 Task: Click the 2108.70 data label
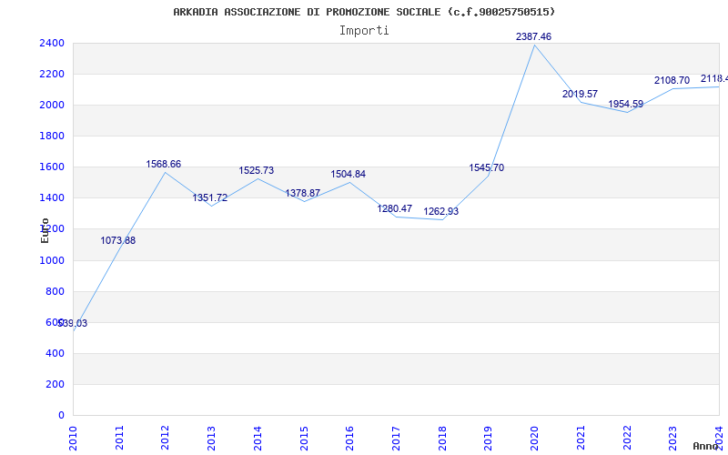click(672, 81)
